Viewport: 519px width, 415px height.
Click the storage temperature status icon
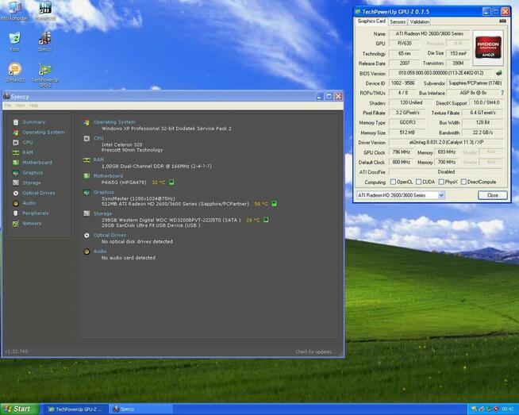point(266,220)
